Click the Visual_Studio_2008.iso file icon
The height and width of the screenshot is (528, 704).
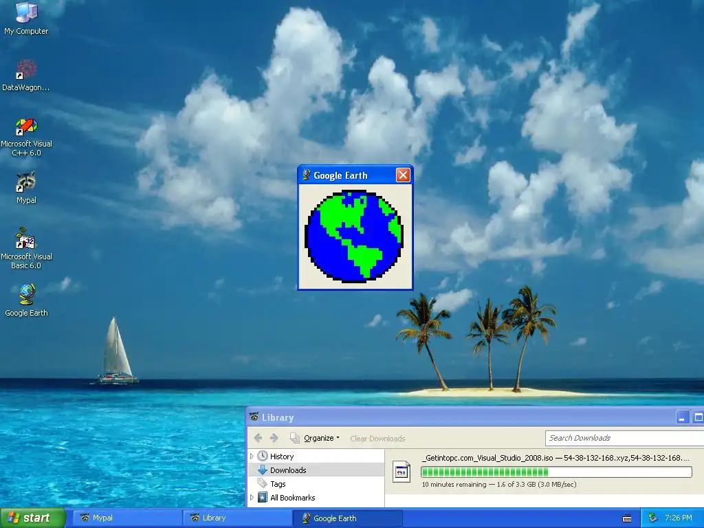[x=401, y=472]
